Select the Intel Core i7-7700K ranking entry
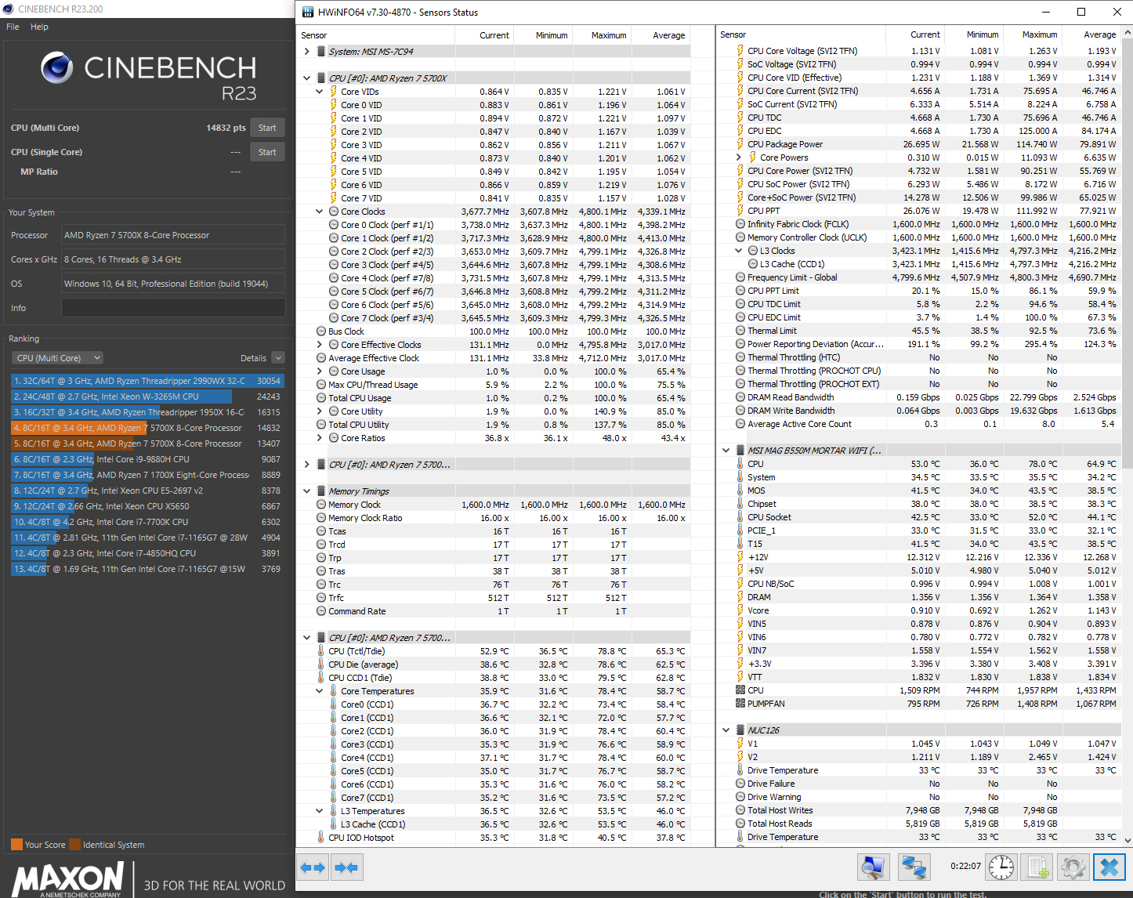 pos(147,522)
